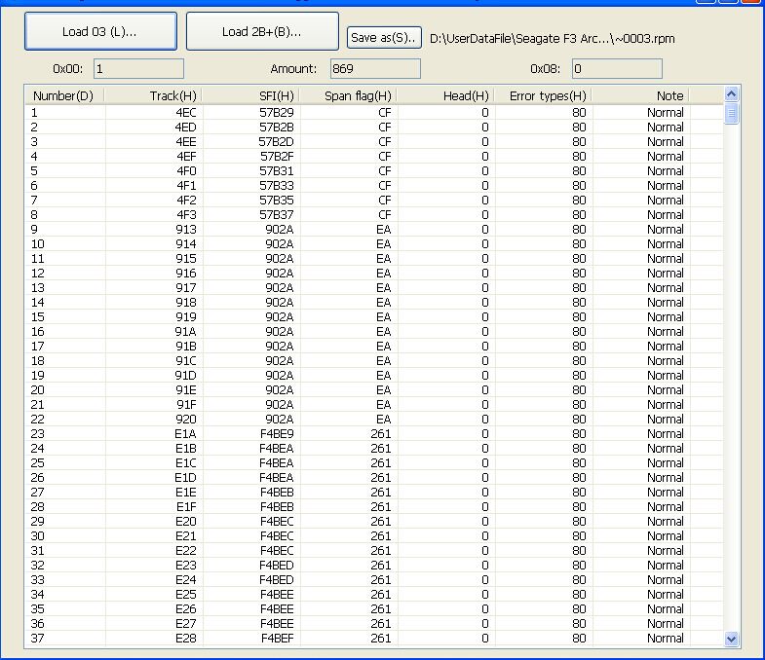Click the Load 03 (L)... button

[100, 32]
